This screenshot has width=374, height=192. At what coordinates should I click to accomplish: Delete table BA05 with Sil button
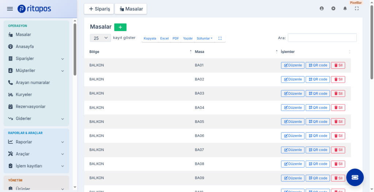point(338,122)
